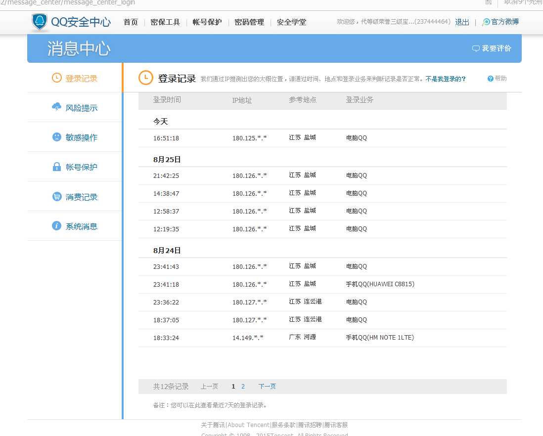Click the cart icon for 消费记录
Screen dimensions: 543x436
click(57, 197)
